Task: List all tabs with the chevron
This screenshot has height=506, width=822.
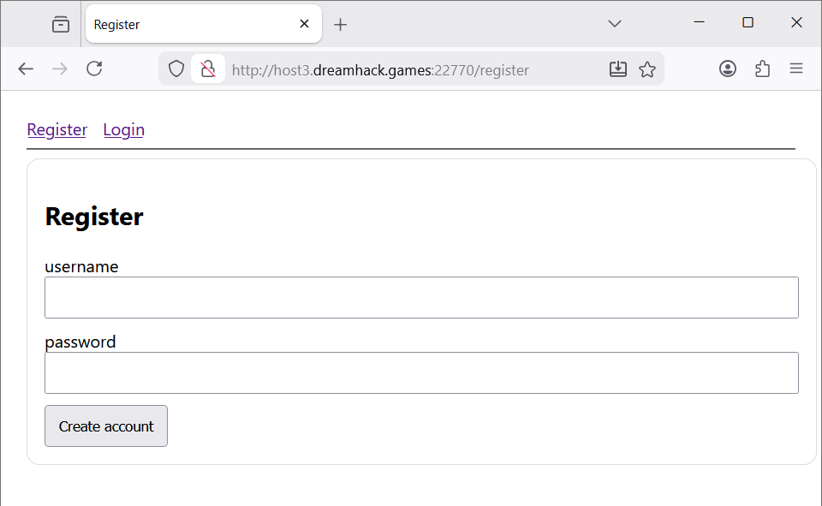Action: pyautogui.click(x=615, y=24)
